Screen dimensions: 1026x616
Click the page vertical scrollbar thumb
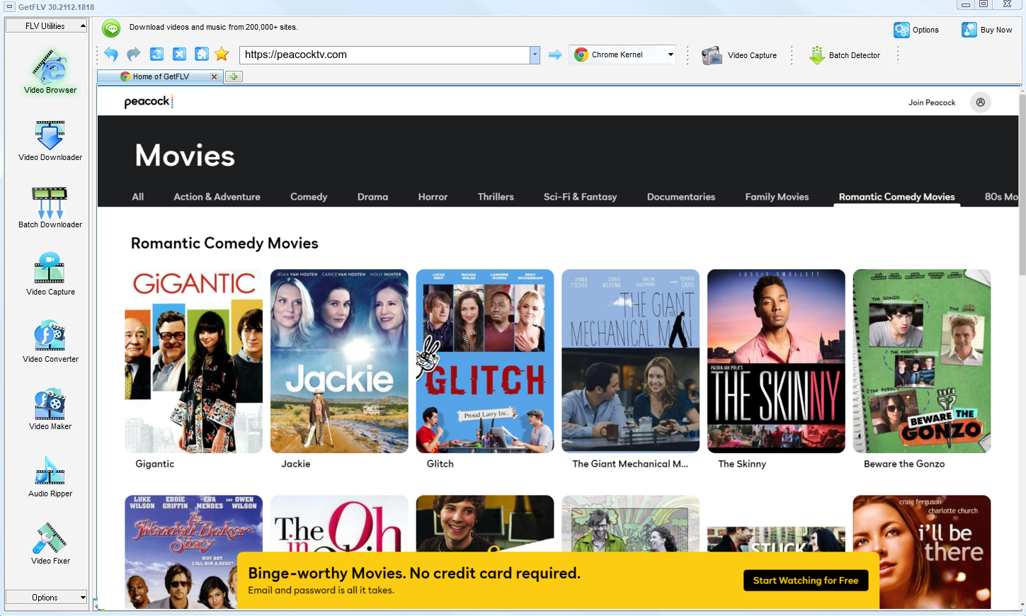(x=1022, y=184)
